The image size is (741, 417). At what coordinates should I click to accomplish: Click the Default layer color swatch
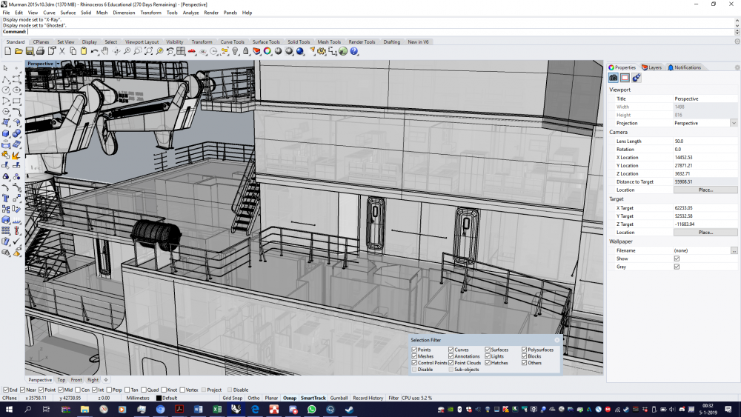click(159, 398)
